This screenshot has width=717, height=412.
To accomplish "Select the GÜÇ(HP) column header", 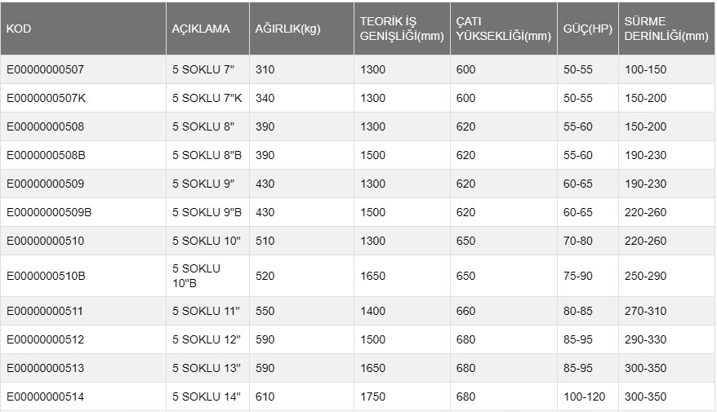I will (587, 29).
